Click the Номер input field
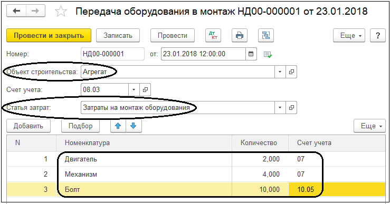Image resolution: width=390 pixels, height=204 pixels. [x=112, y=54]
